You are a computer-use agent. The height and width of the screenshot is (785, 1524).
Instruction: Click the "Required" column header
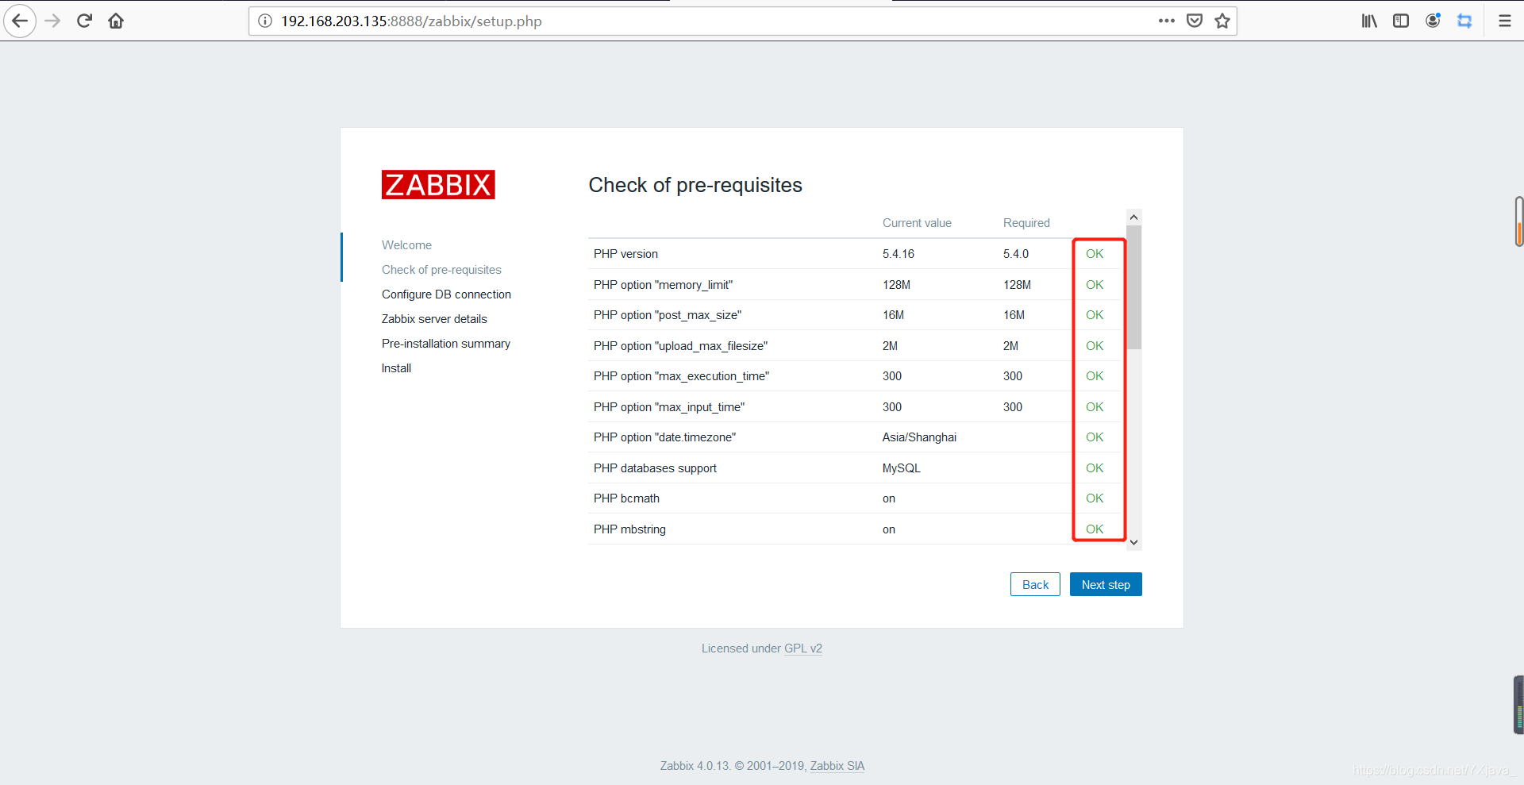pos(1026,223)
